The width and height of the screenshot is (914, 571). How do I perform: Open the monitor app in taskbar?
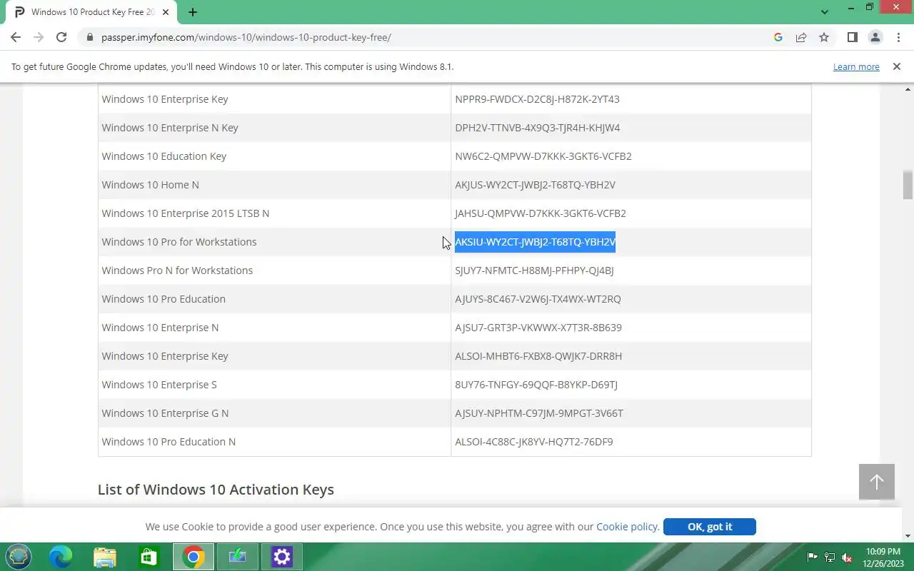[x=237, y=557]
